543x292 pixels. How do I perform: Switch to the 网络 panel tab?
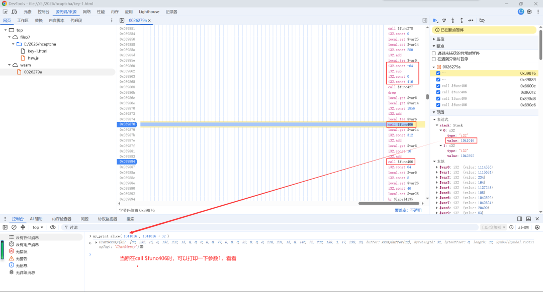click(x=87, y=12)
